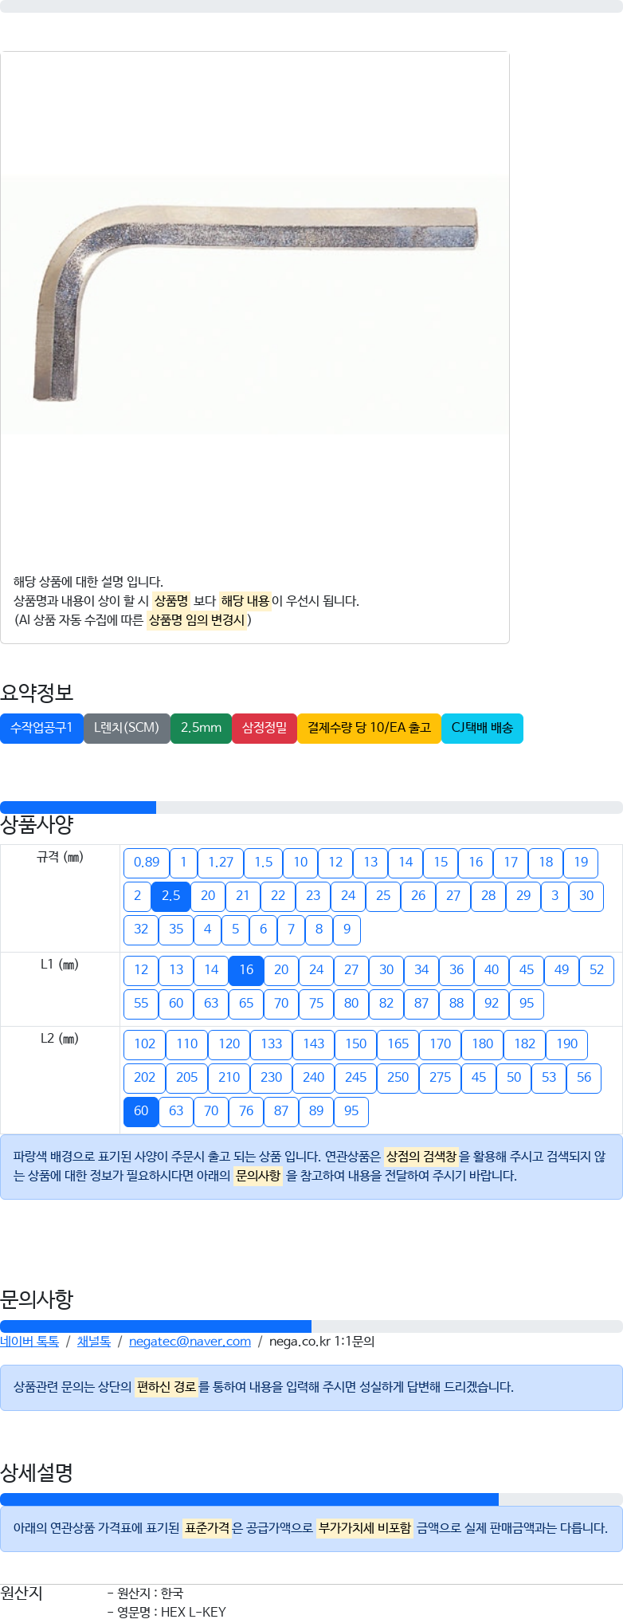Pick L2 length 275
The width and height of the screenshot is (623, 1623).
point(441,1078)
